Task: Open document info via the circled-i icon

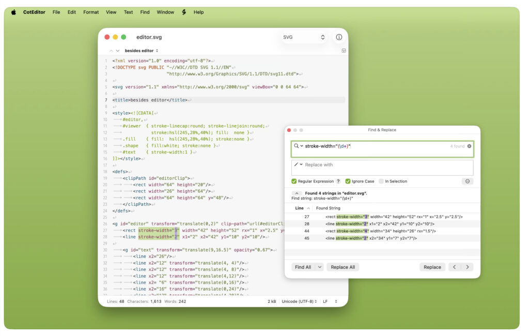Action: 339,37
